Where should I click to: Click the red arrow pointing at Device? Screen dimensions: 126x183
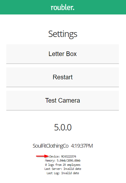click(43, 156)
